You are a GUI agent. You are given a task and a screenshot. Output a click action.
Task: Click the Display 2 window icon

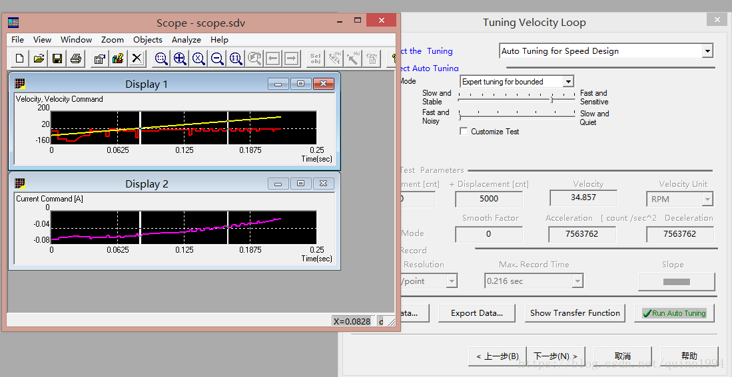(19, 183)
